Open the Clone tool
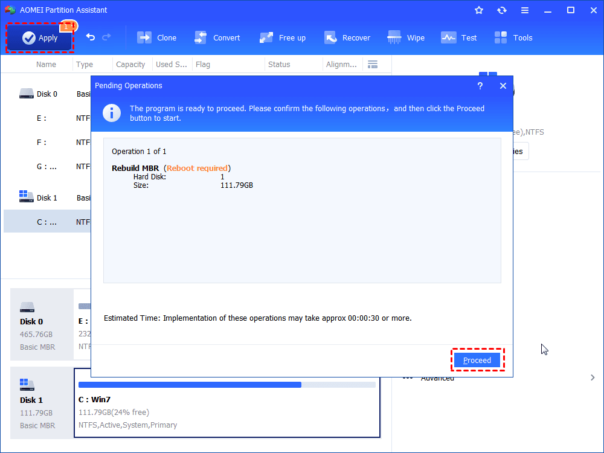 pos(156,37)
